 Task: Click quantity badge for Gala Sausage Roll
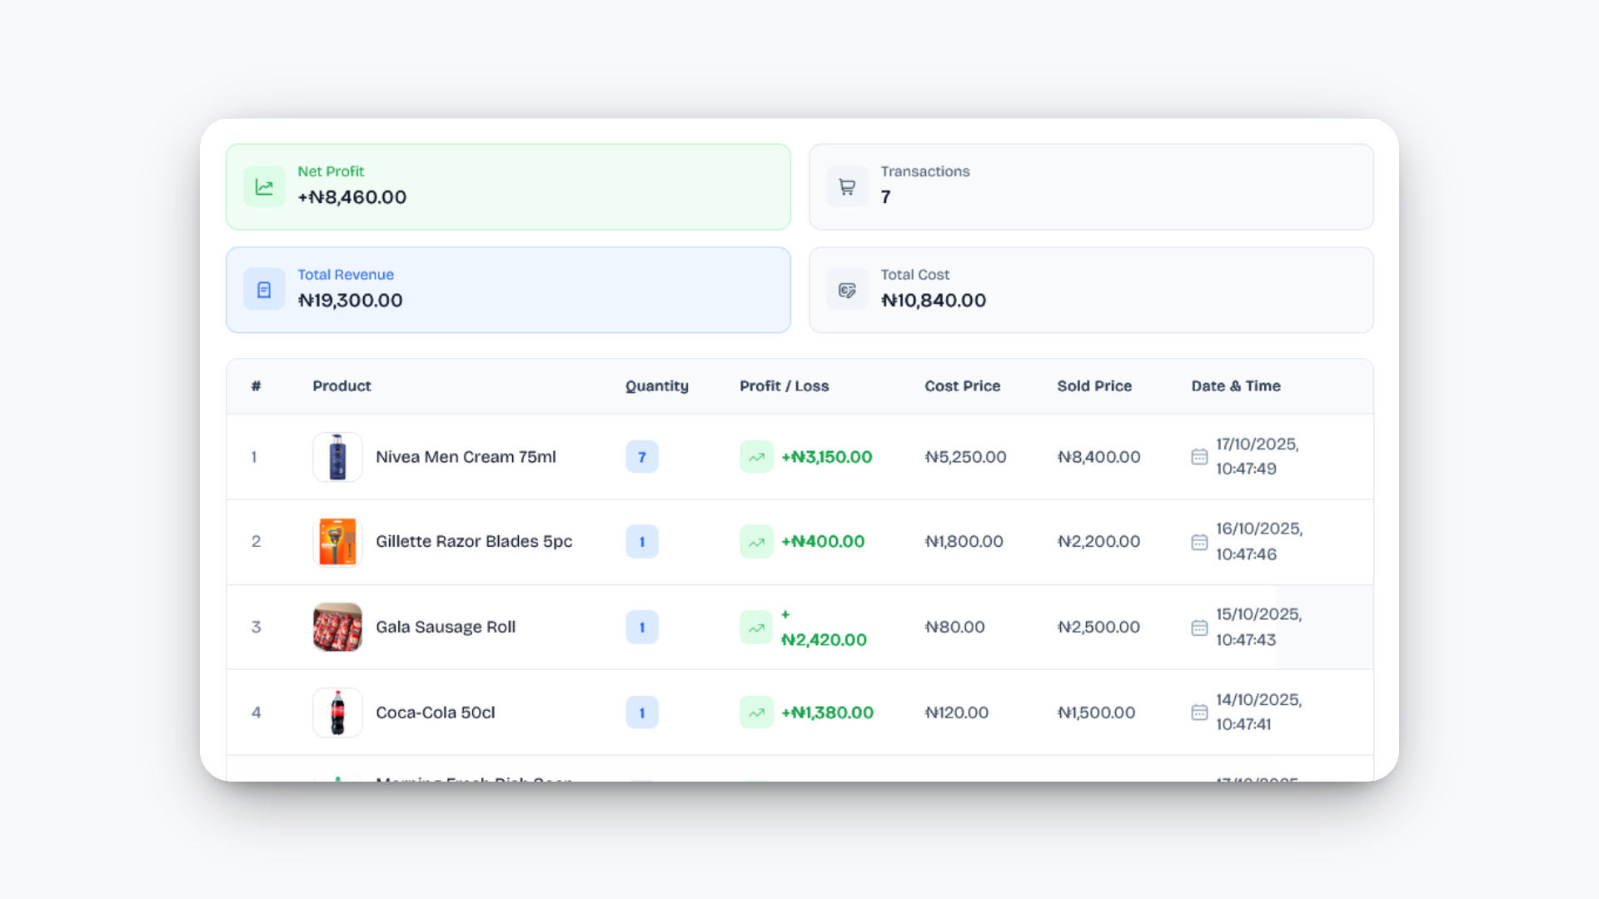coord(642,628)
